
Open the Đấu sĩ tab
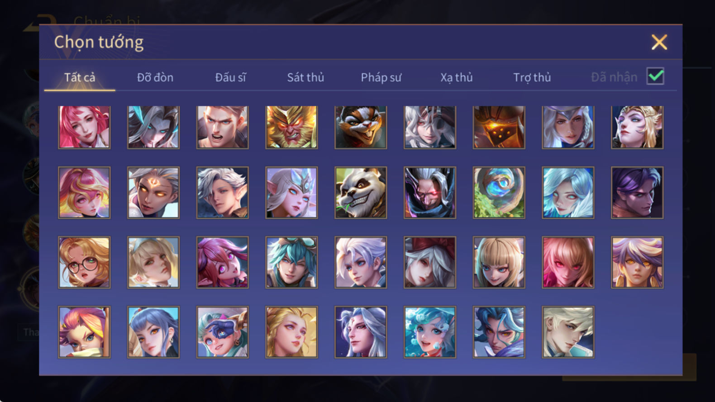[230, 77]
